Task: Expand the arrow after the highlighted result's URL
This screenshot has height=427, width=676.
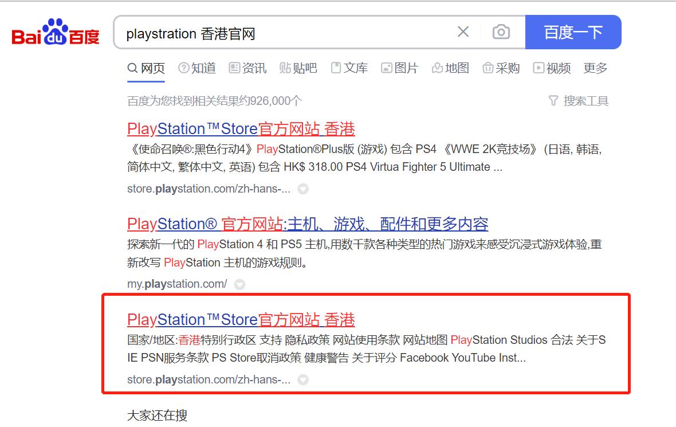Action: click(302, 379)
